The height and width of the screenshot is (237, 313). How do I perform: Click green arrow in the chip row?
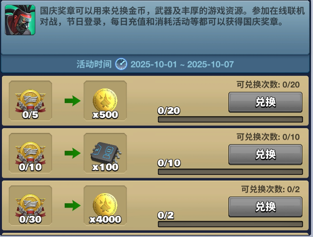coord(72,153)
